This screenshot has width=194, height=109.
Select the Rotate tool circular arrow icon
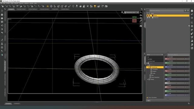click(62, 6)
